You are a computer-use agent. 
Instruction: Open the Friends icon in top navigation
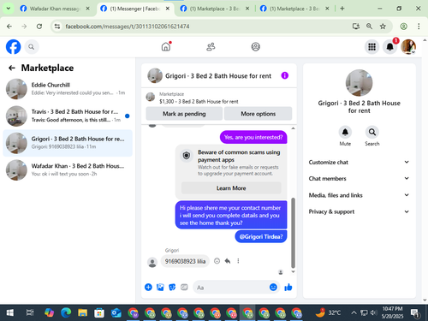pos(211,46)
